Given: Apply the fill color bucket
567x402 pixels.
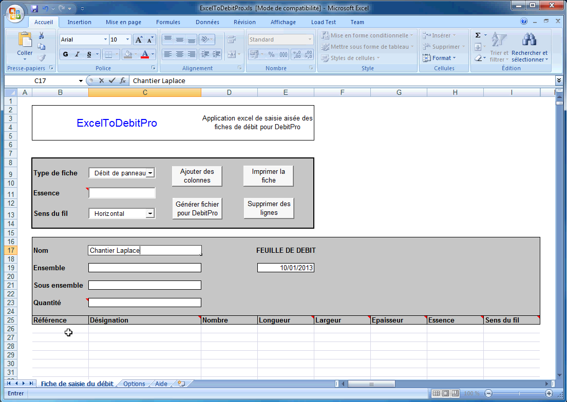Looking at the screenshot, I should (128, 54).
